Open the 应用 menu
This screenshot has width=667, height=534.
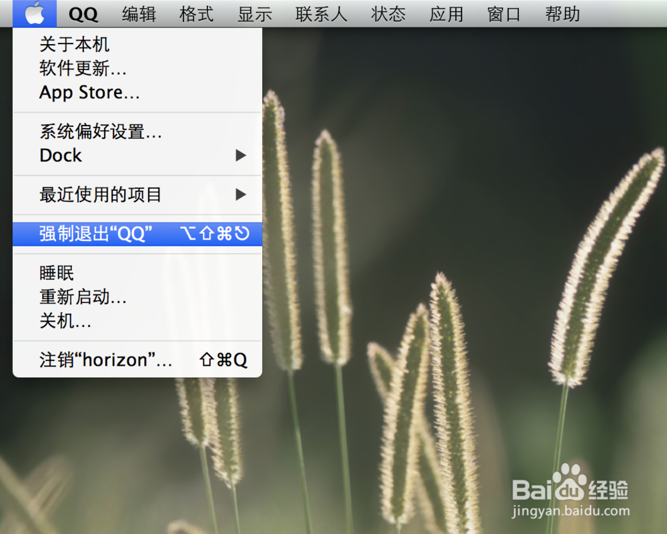(x=446, y=14)
